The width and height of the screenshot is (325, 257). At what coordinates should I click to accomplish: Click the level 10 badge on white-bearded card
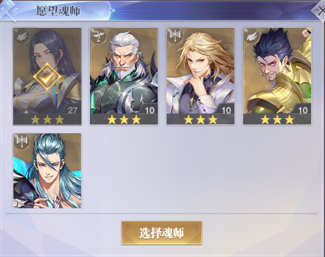[149, 109]
